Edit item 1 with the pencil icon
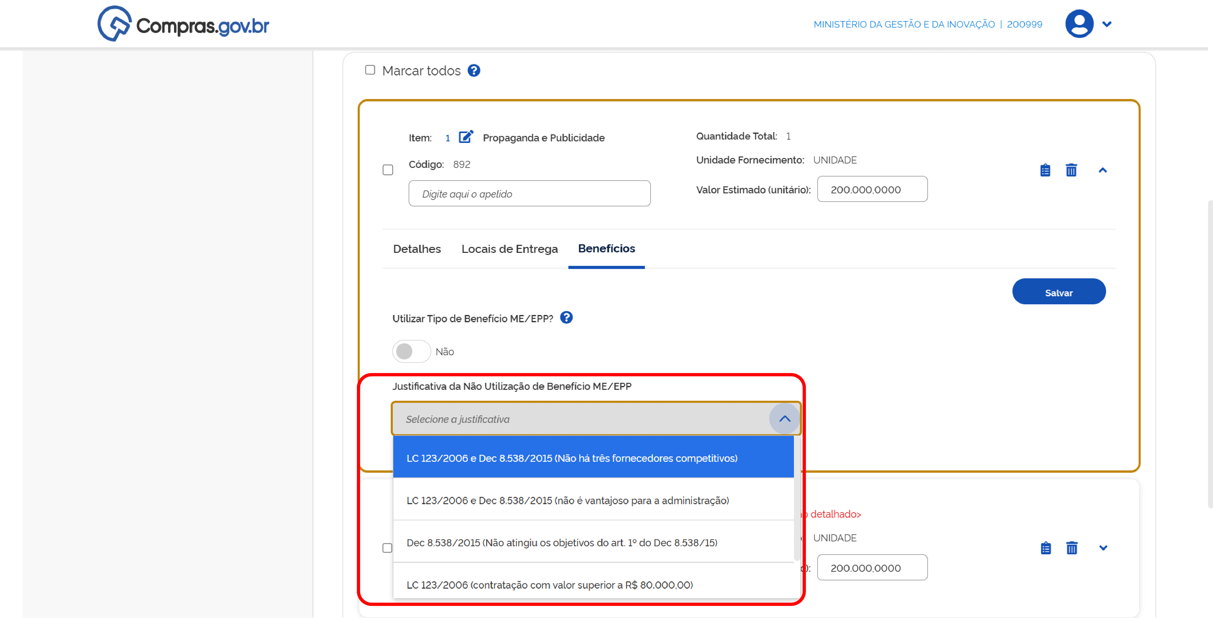1213x618 pixels. click(x=466, y=137)
